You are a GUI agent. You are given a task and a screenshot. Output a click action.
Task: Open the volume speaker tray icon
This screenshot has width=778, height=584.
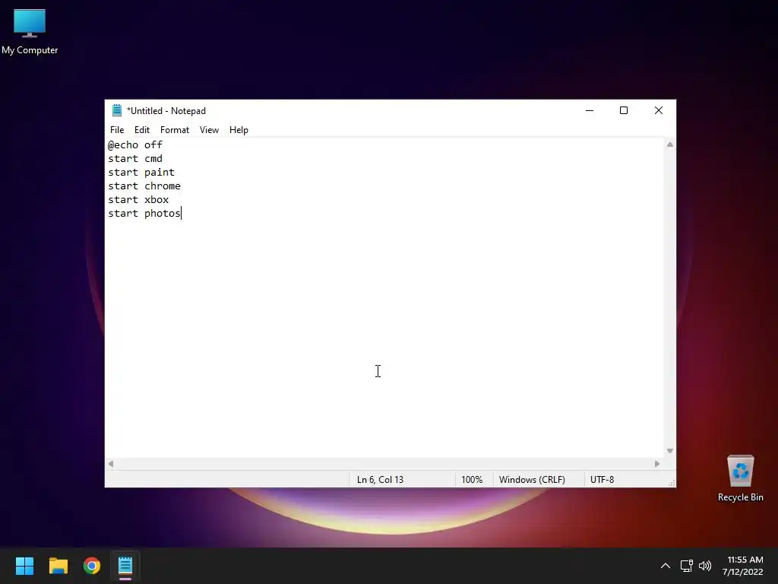coord(704,566)
